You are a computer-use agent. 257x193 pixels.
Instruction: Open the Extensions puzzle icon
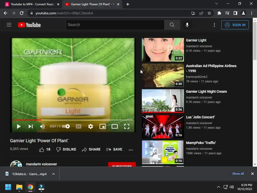[x=219, y=13]
